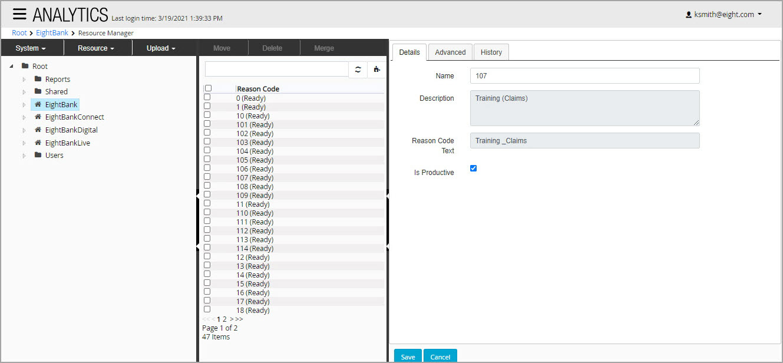The width and height of the screenshot is (783, 363).
Task: Click the user profile icon
Action: (x=688, y=15)
